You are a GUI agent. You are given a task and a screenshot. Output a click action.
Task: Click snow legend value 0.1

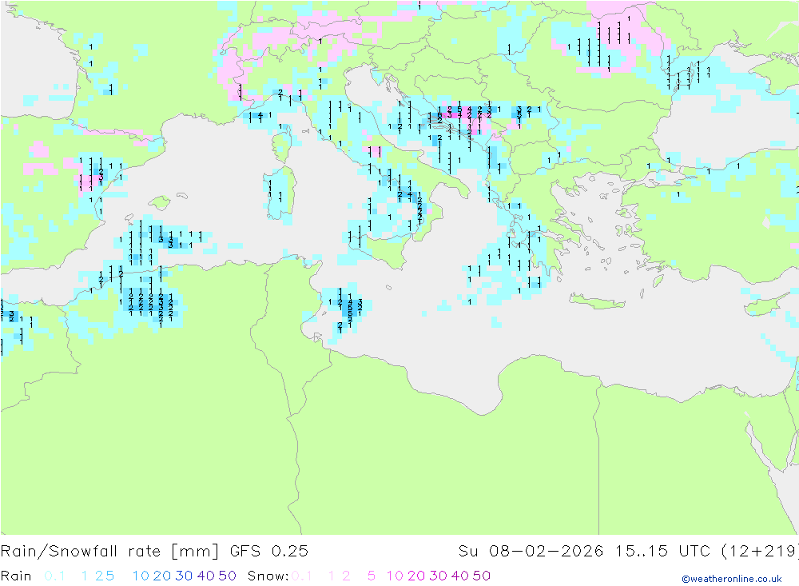pyautogui.click(x=302, y=576)
